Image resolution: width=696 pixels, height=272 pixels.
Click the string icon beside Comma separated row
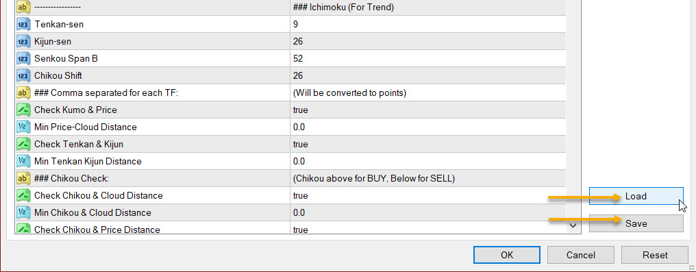pyautogui.click(x=23, y=92)
